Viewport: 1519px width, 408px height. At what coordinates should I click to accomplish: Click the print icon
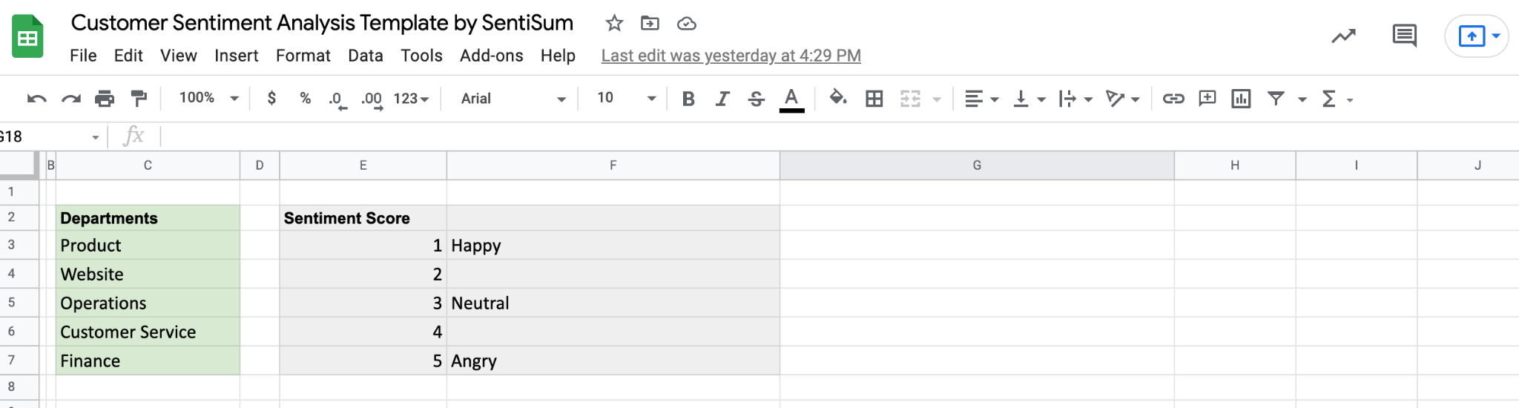[105, 99]
